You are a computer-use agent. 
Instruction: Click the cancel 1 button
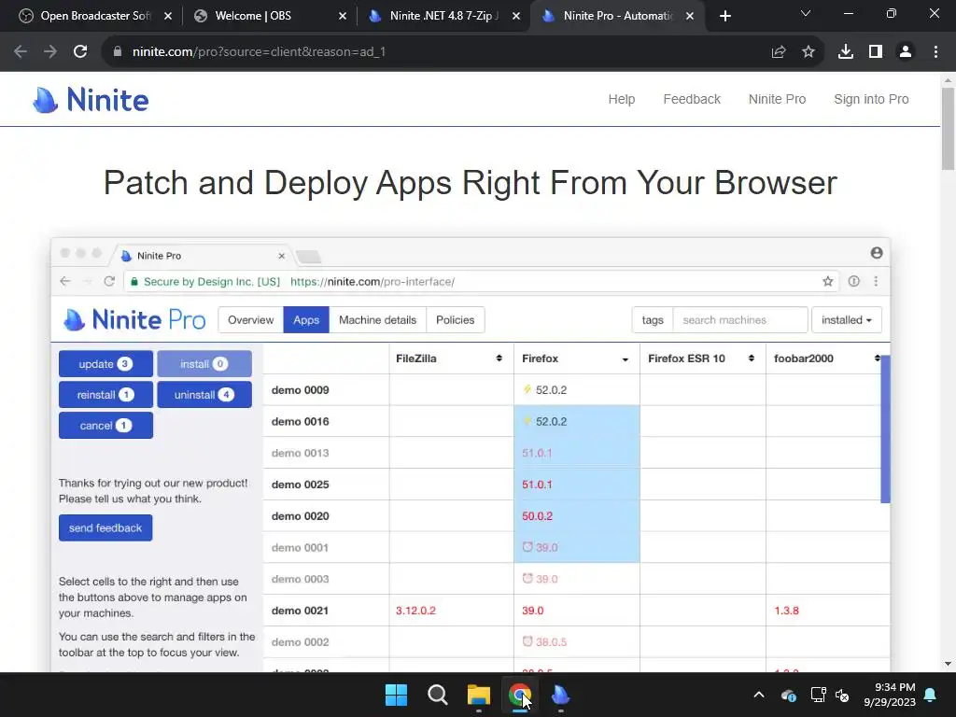[105, 426]
